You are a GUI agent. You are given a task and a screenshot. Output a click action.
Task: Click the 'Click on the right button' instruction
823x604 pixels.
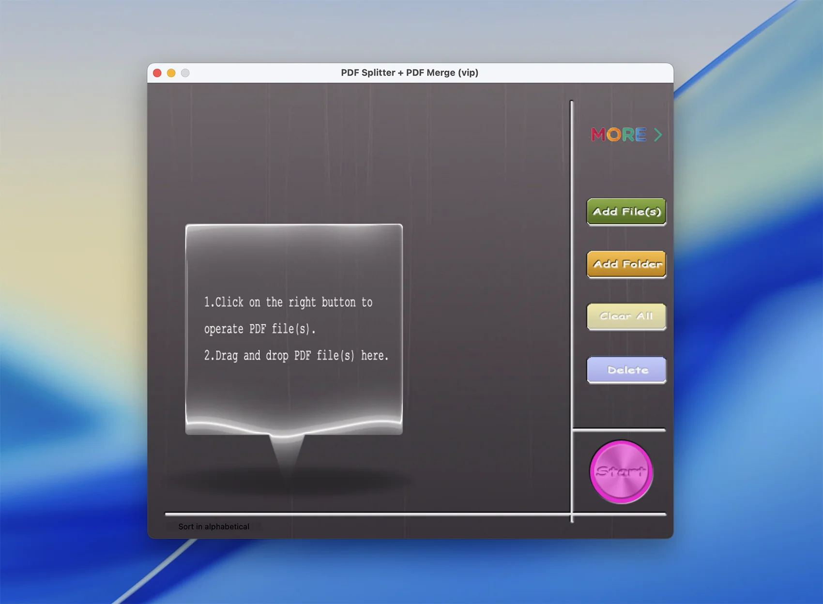[x=288, y=302]
